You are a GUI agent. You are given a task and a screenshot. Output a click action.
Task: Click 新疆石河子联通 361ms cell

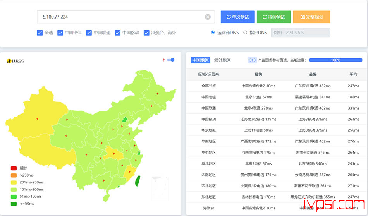pyautogui.click(x=313, y=186)
